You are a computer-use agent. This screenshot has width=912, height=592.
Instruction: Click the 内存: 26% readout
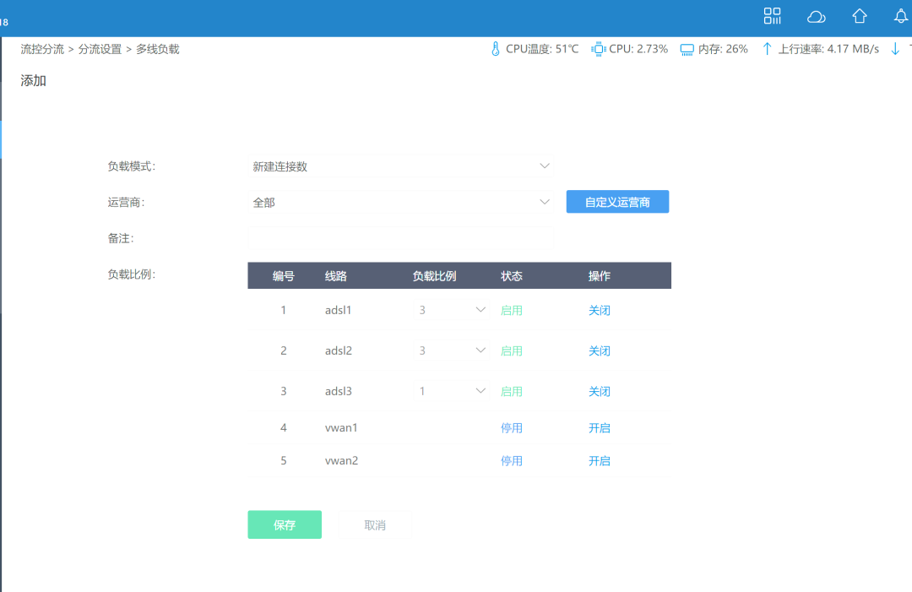tap(723, 49)
